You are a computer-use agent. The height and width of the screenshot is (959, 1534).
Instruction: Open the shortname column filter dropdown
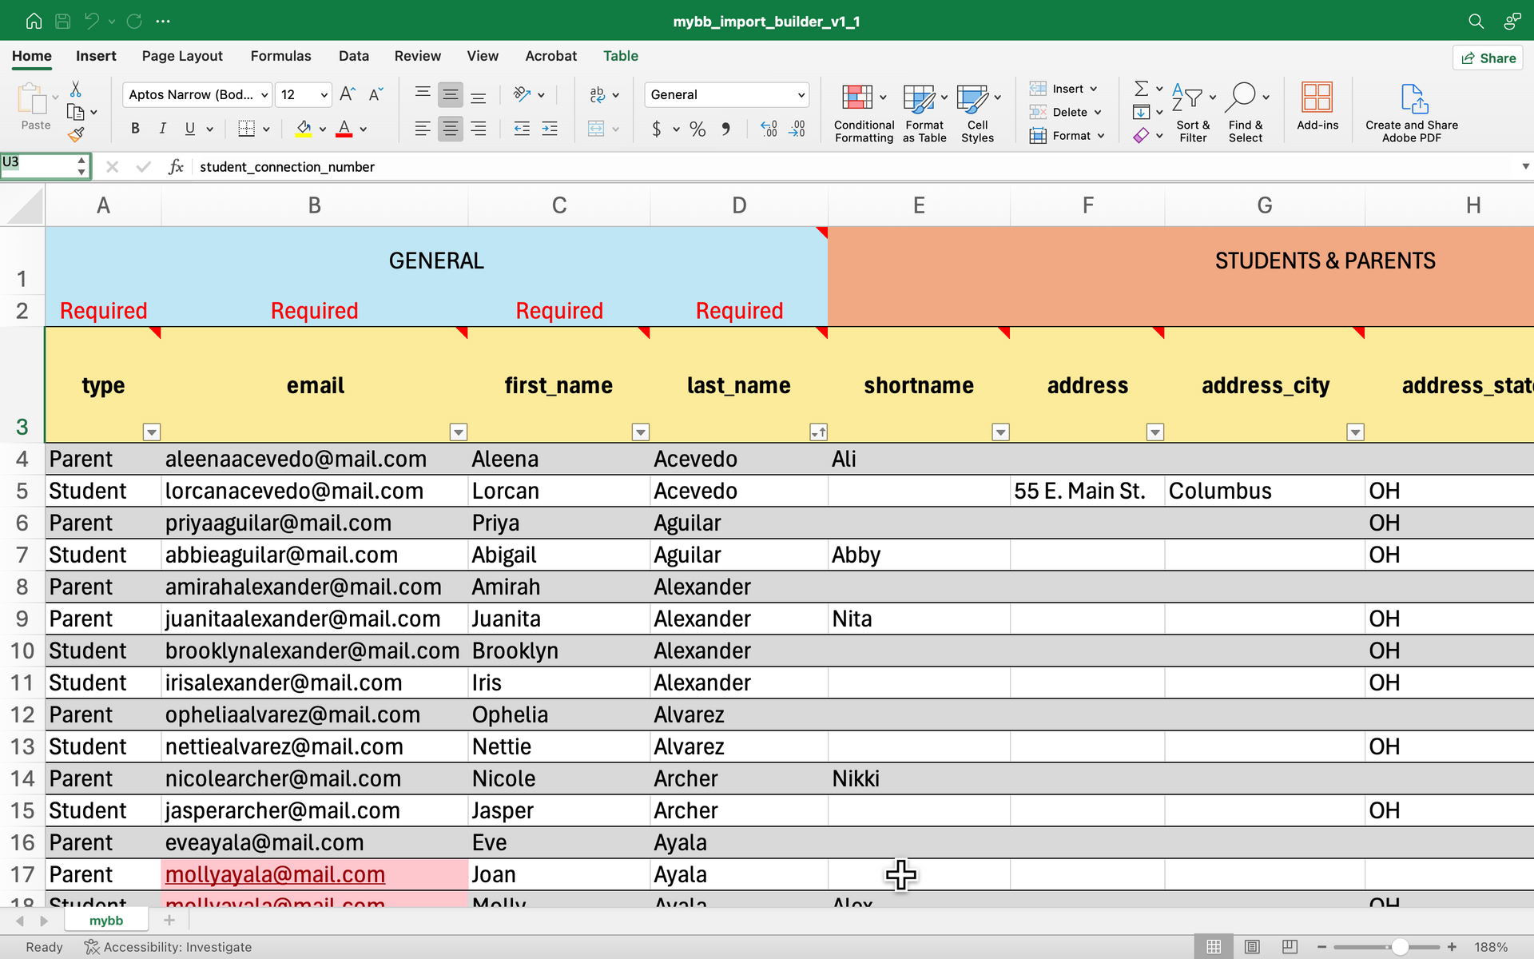pos(1000,432)
